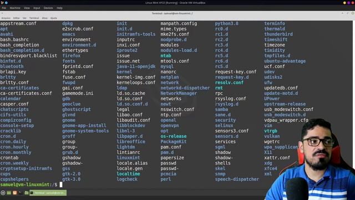The height and width of the screenshot is (200, 355).
Task: Click the VirtualBox app icon in title bar
Action: (2, 3)
